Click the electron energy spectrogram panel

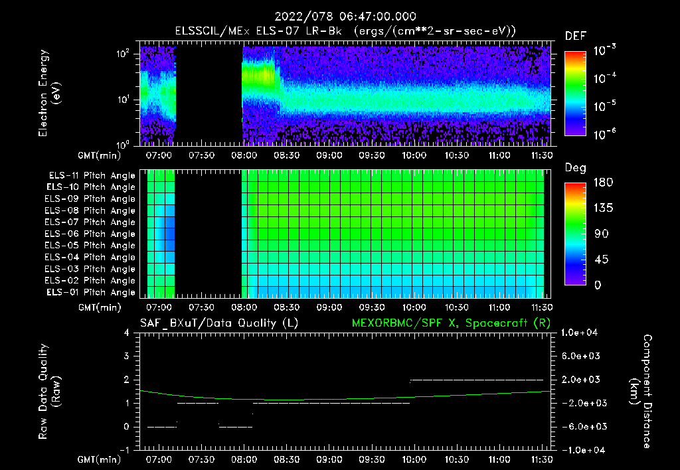(345, 94)
